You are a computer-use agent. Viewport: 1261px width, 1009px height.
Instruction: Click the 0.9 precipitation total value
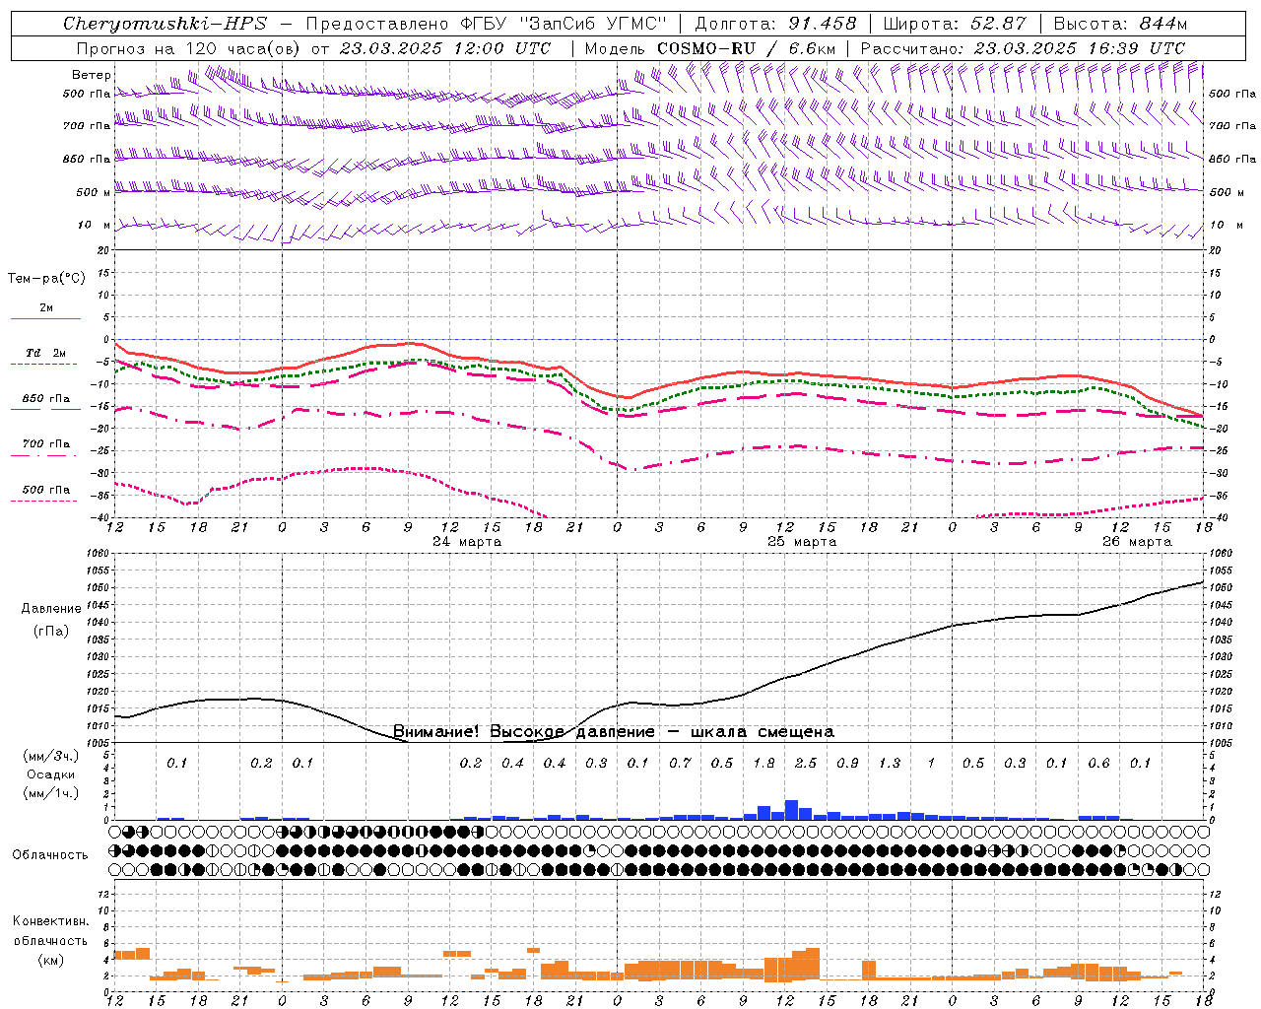pos(847,763)
